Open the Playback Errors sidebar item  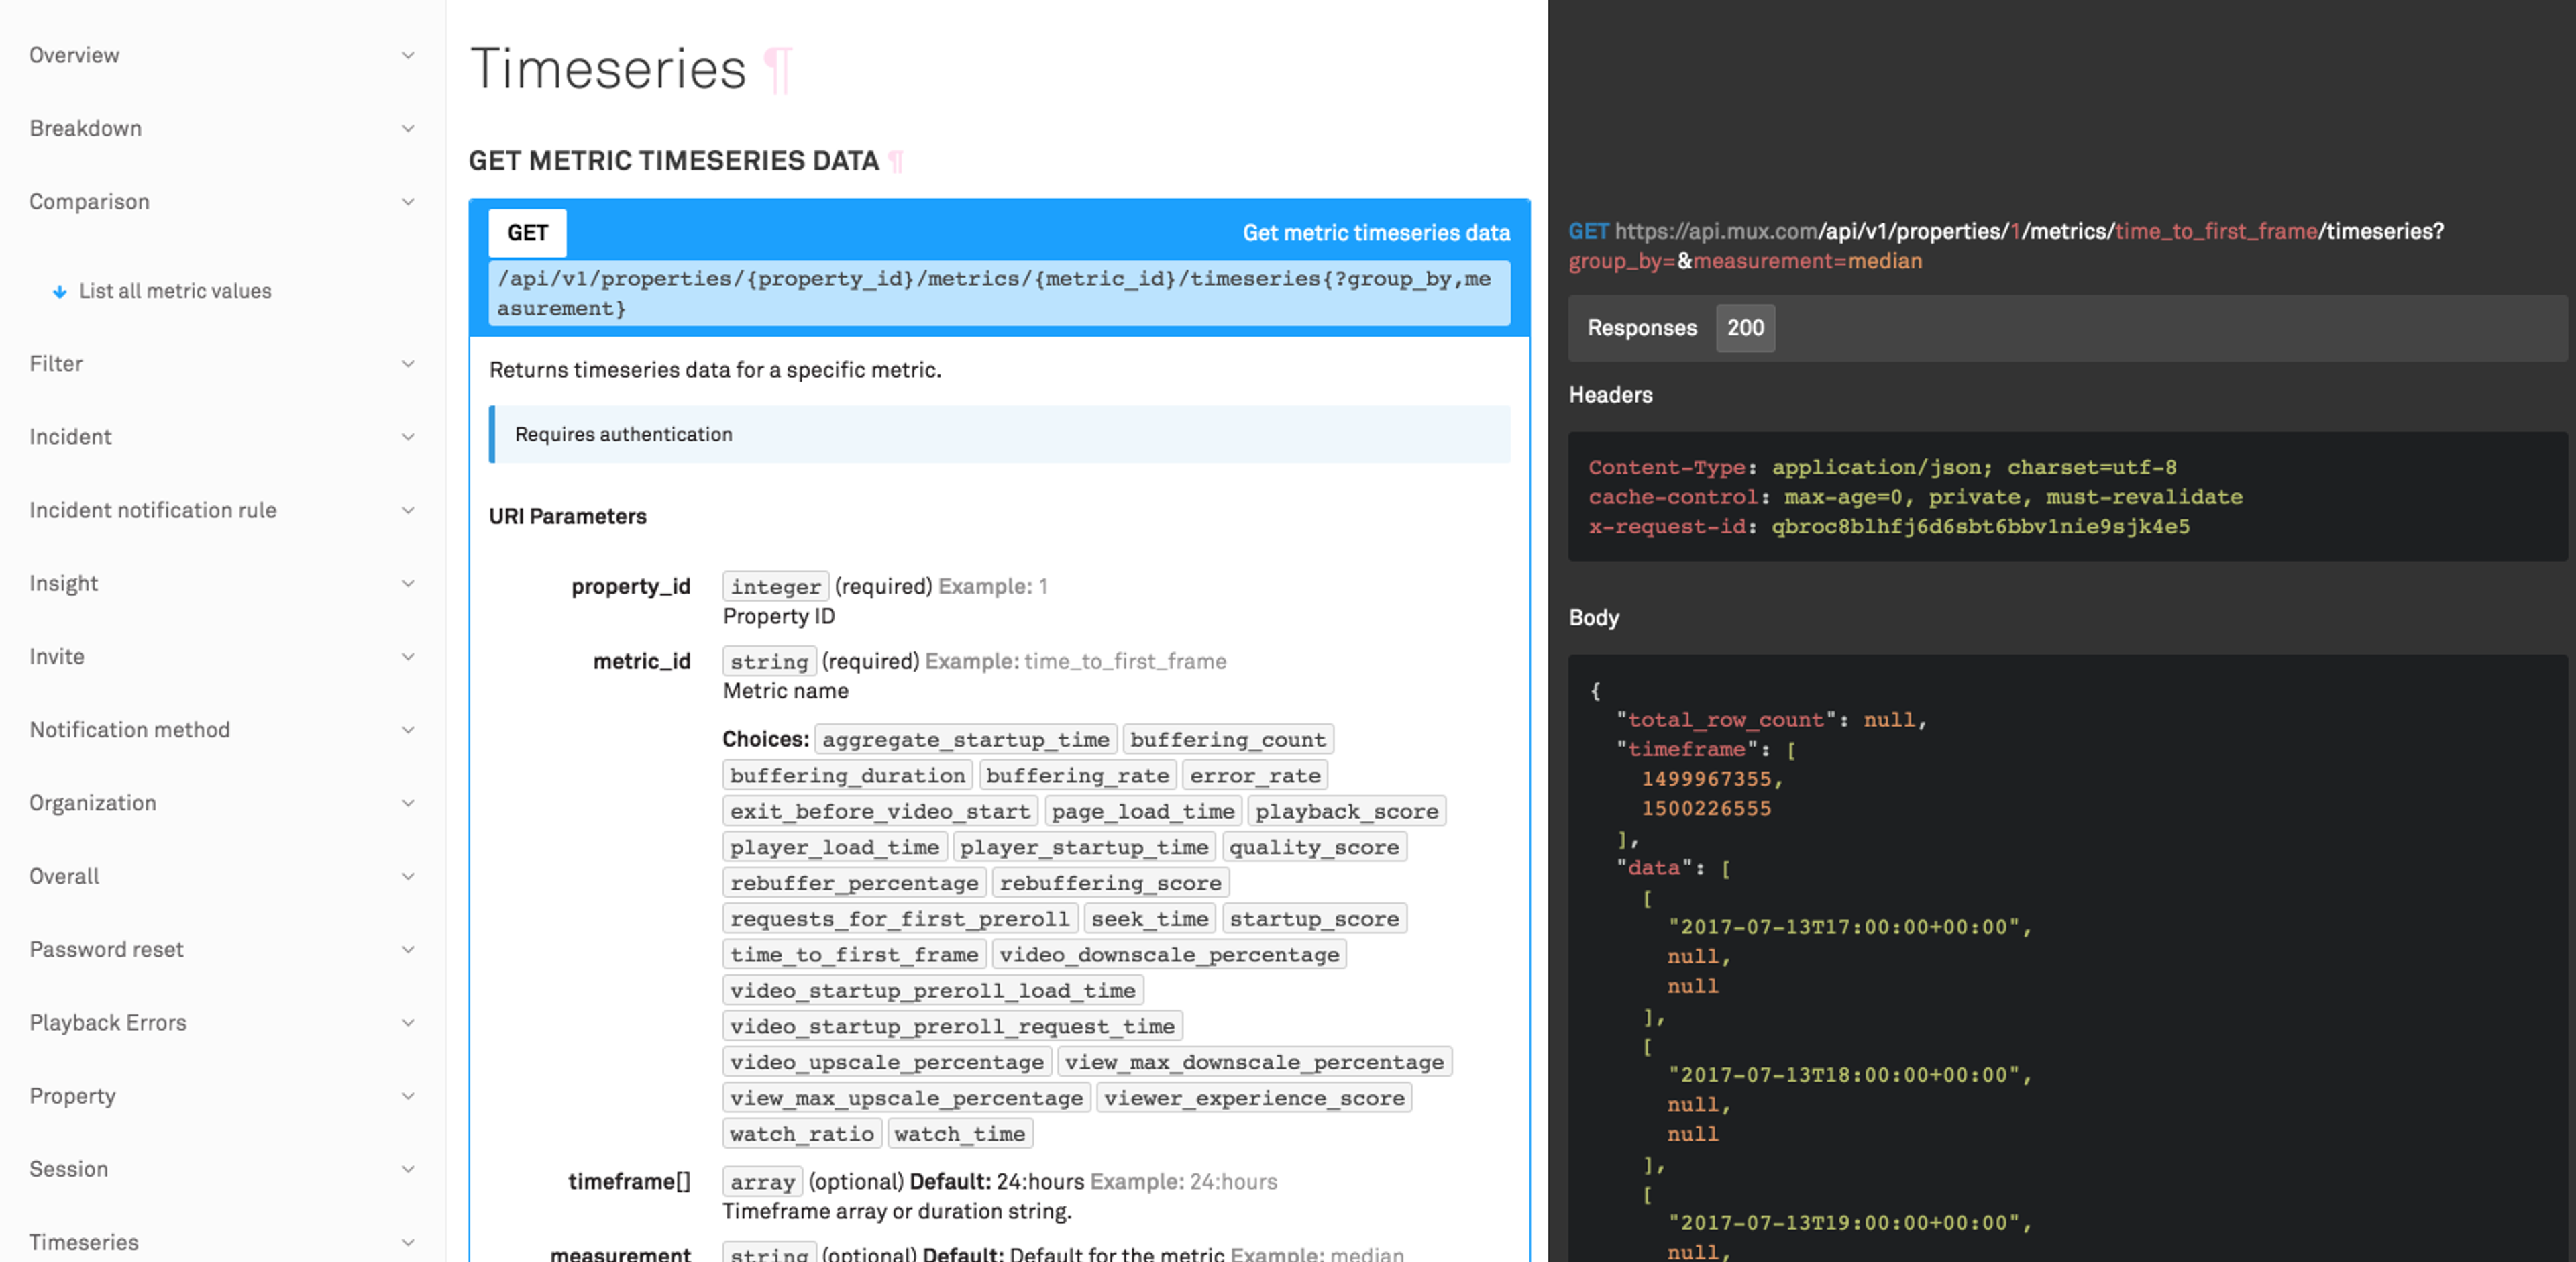tap(108, 1022)
